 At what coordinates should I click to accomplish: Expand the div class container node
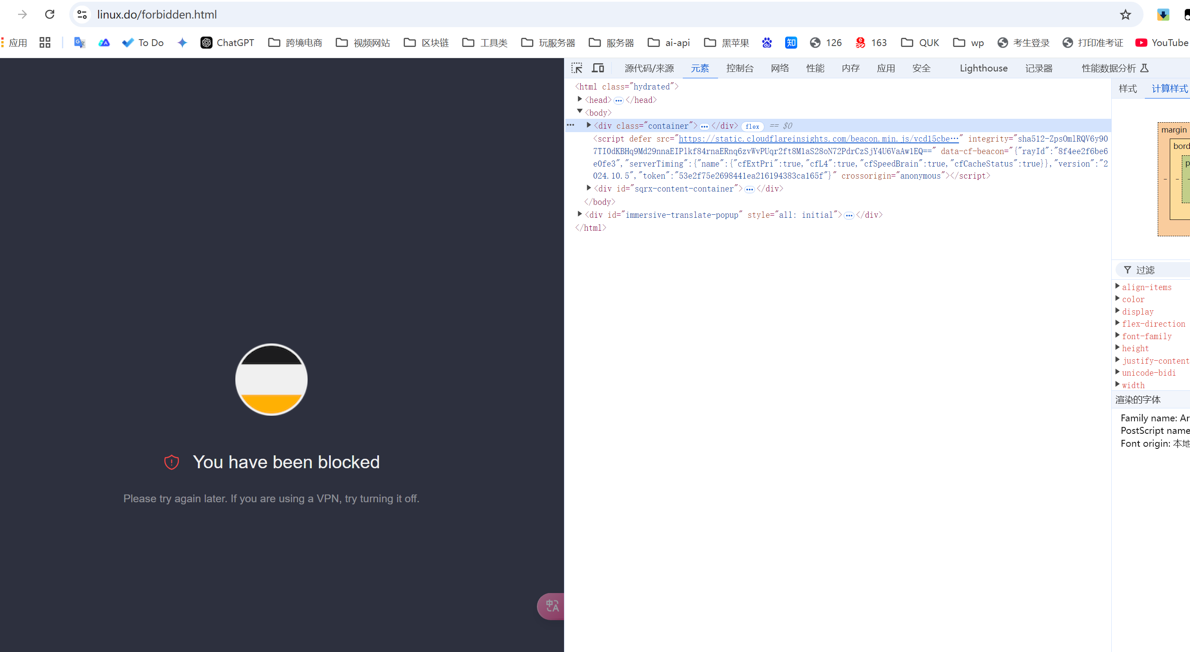click(589, 125)
